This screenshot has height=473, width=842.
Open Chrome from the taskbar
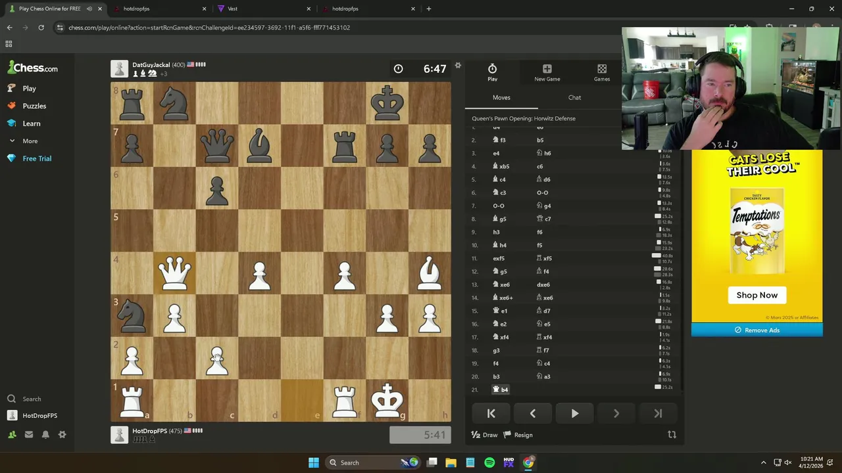528,462
